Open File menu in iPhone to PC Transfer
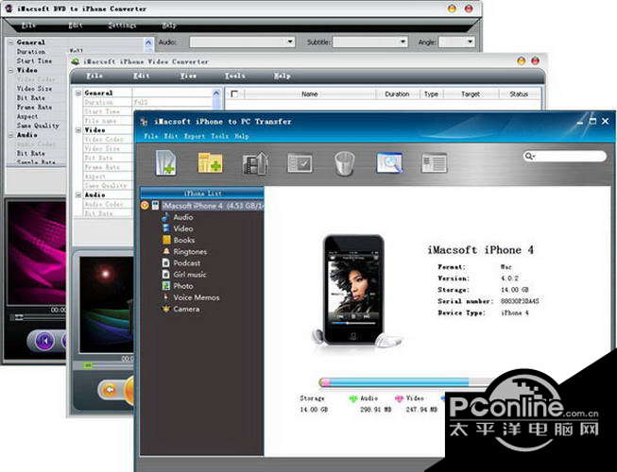 coord(151,136)
